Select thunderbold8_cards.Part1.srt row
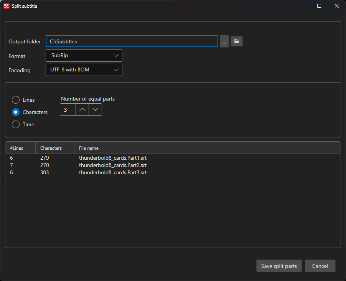346x281 pixels. click(113, 158)
